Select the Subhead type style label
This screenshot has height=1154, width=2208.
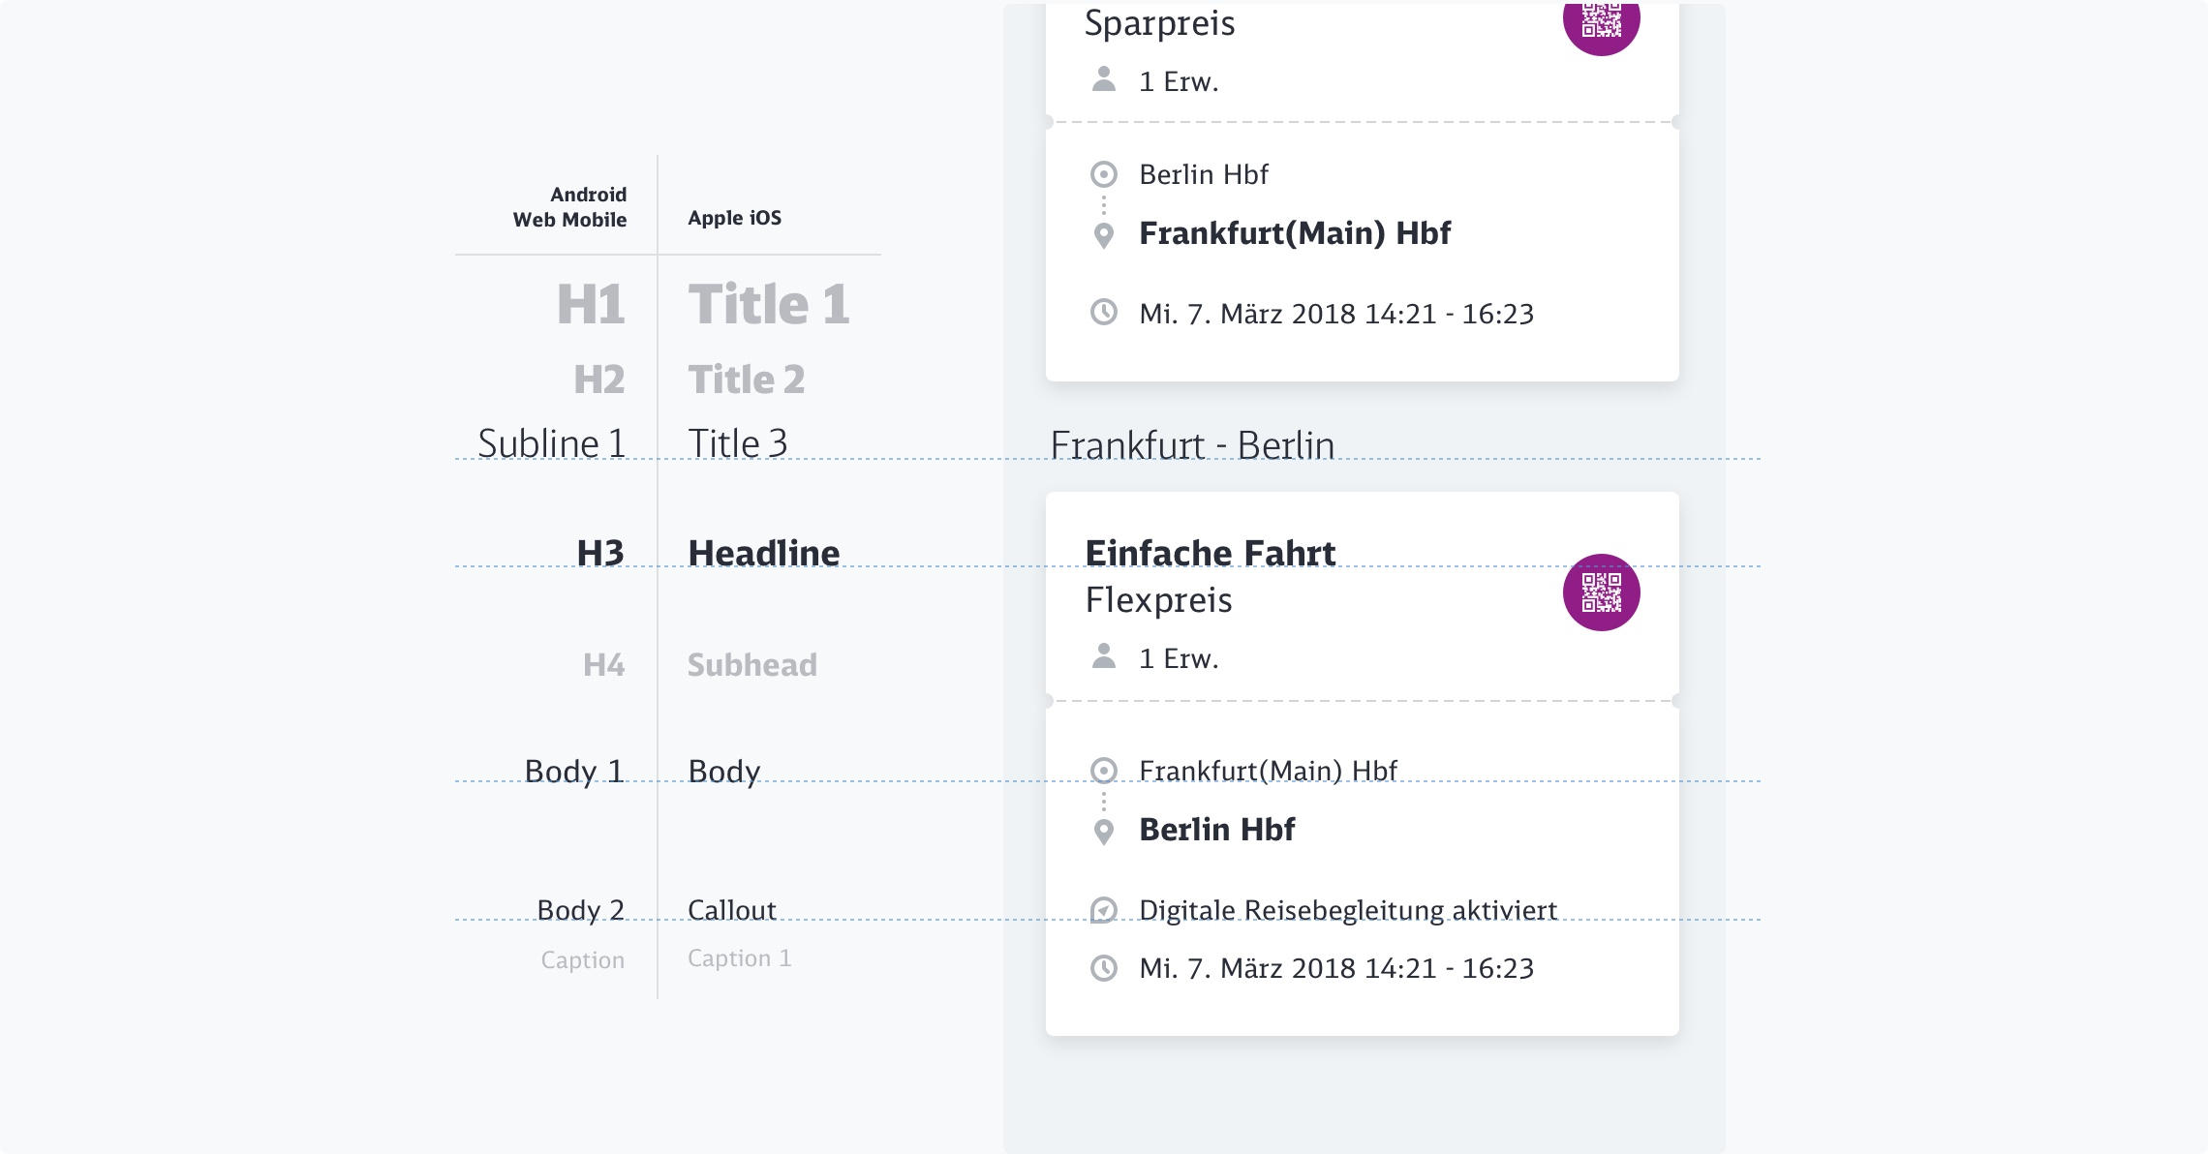[751, 665]
